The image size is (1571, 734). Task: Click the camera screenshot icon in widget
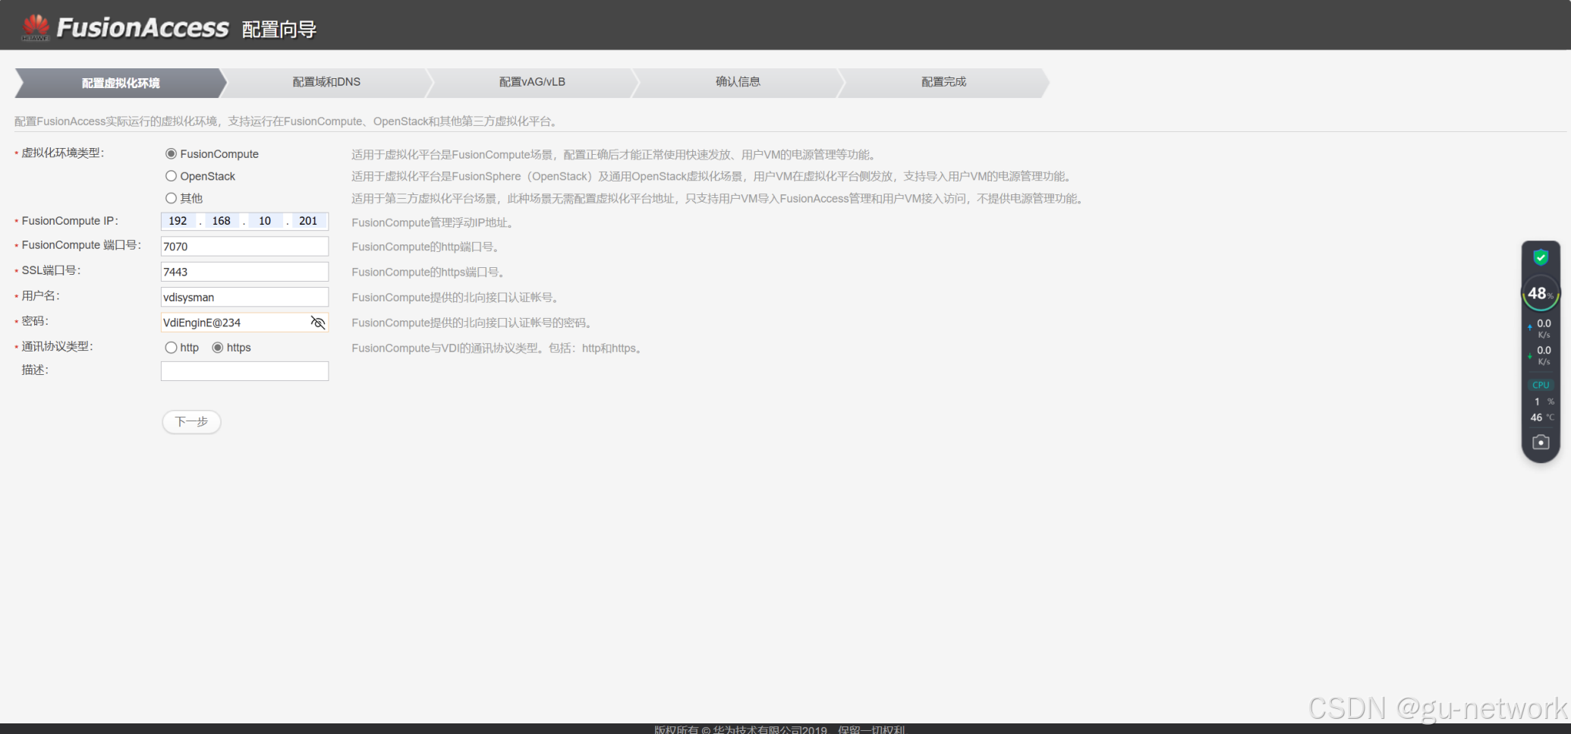(1541, 442)
